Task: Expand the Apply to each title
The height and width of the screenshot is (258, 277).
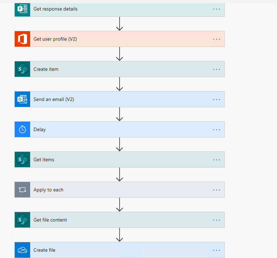Action: pyautogui.click(x=48, y=190)
